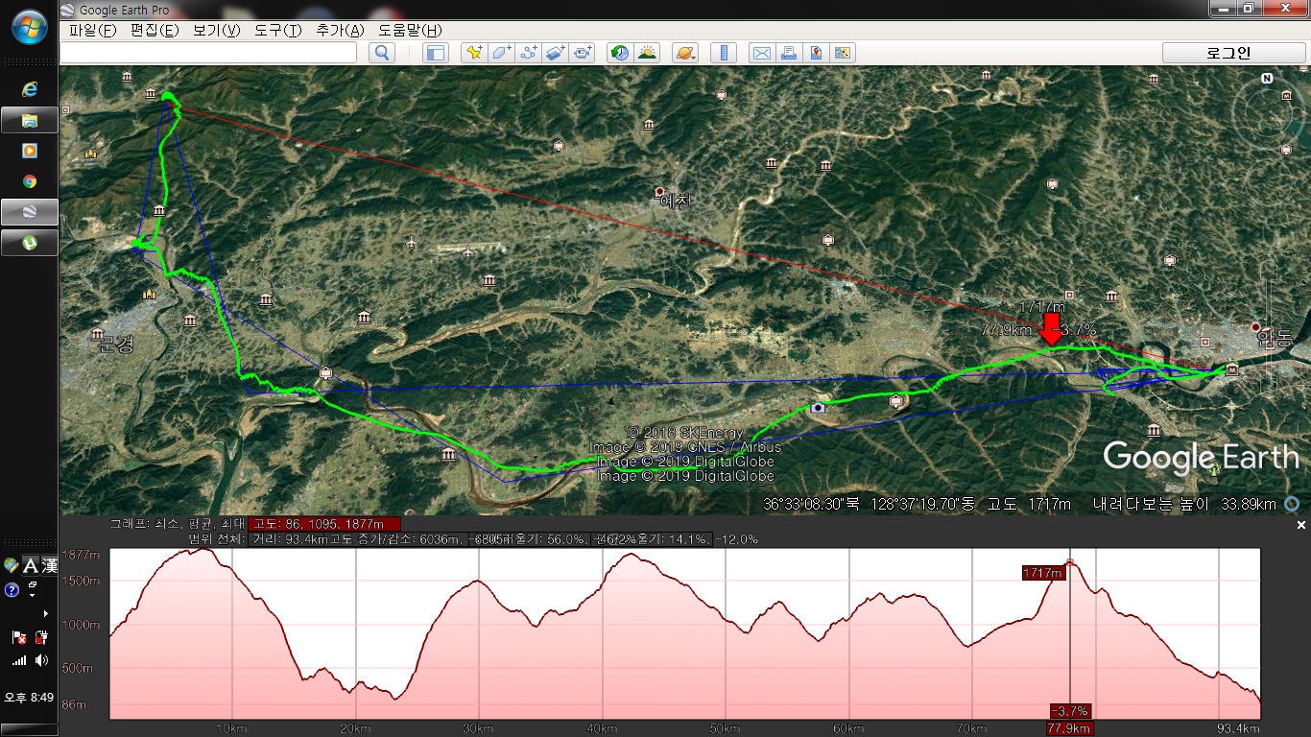Close the elevation profile panel
Screen dimensions: 1311x737
[1301, 525]
